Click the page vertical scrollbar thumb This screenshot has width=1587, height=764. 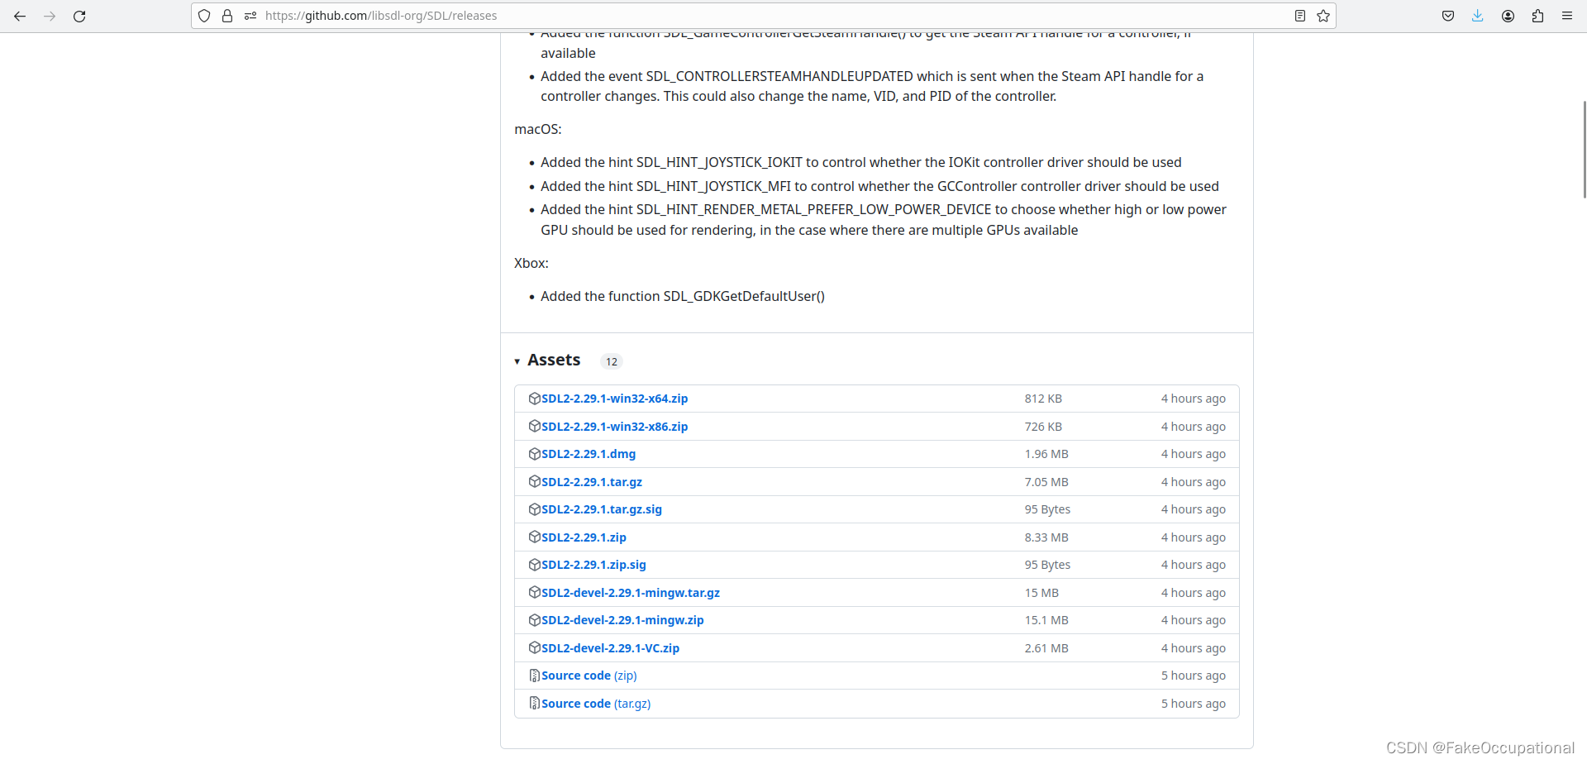(x=1584, y=149)
